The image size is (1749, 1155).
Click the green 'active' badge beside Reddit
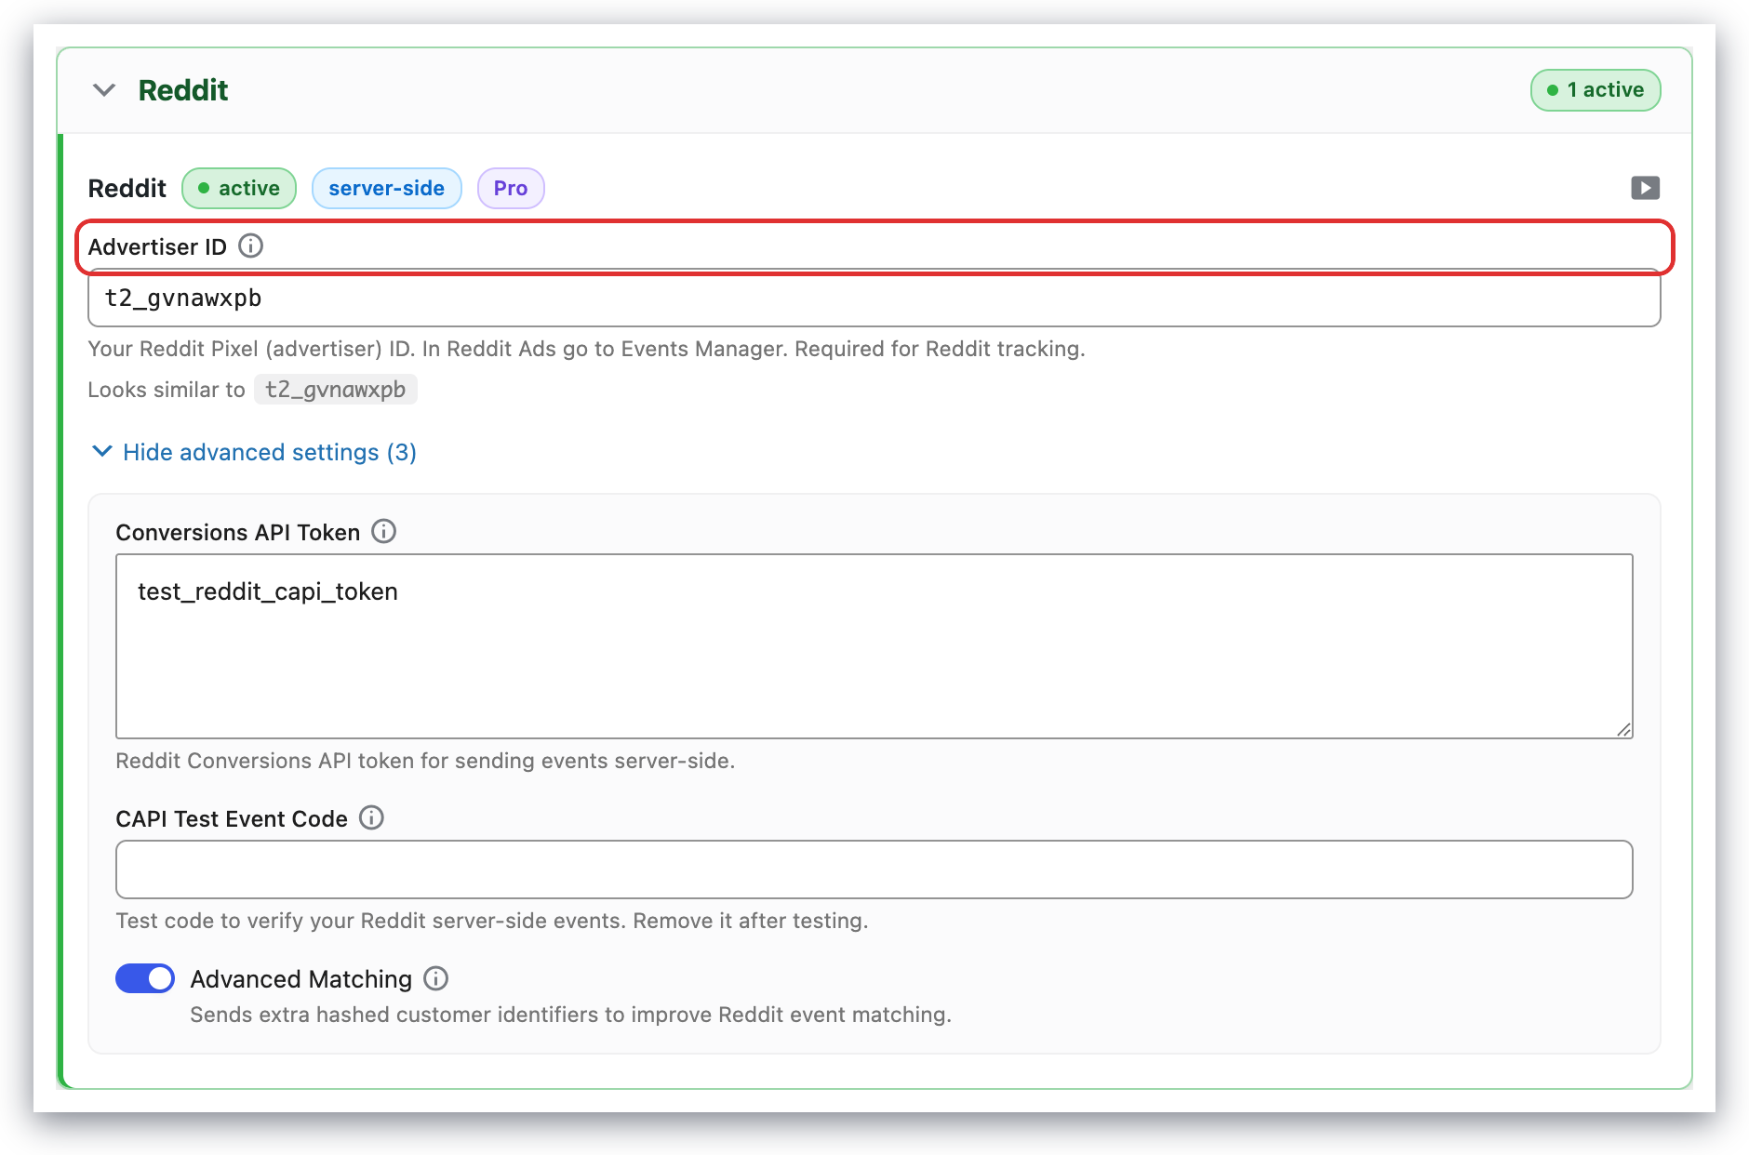pos(239,189)
